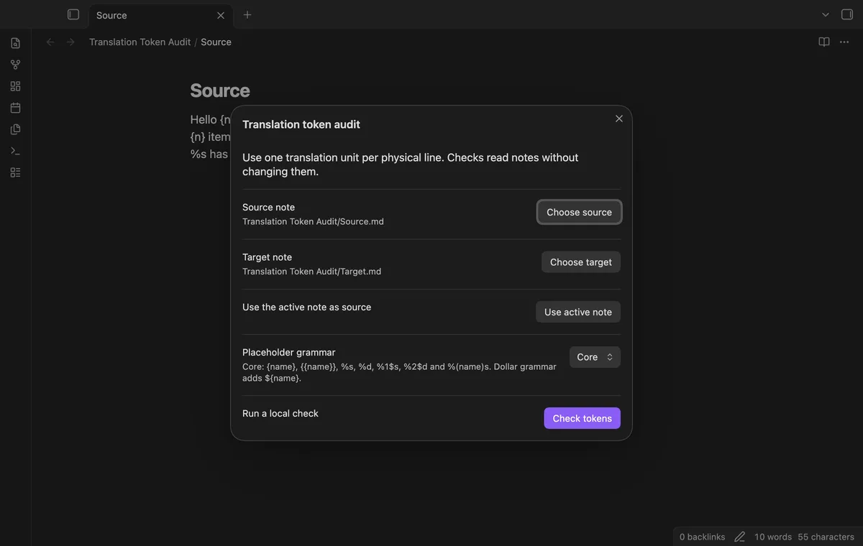Open quick switcher file icon in ribbon

(15, 43)
